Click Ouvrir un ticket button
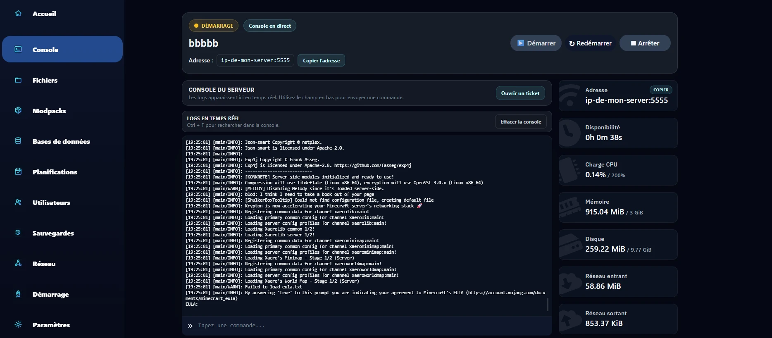772x338 pixels. (520, 93)
